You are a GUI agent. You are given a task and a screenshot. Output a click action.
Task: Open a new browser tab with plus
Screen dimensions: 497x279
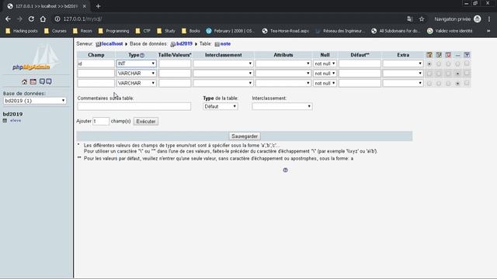pos(98,6)
